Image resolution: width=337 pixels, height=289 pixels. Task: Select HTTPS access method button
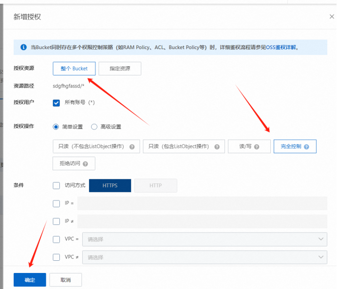110,185
